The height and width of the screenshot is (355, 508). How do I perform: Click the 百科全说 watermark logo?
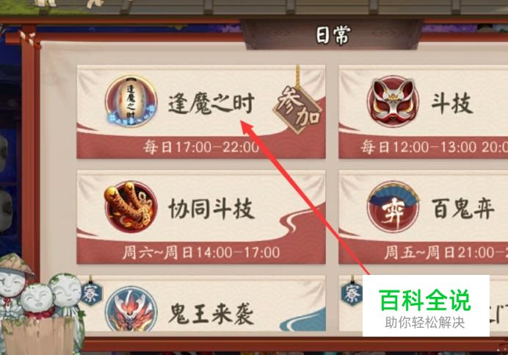click(426, 305)
